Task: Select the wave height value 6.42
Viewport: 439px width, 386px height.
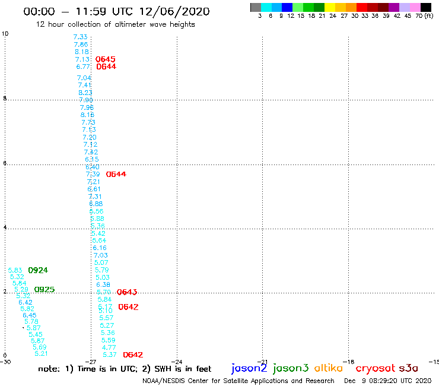Action: 26,302
